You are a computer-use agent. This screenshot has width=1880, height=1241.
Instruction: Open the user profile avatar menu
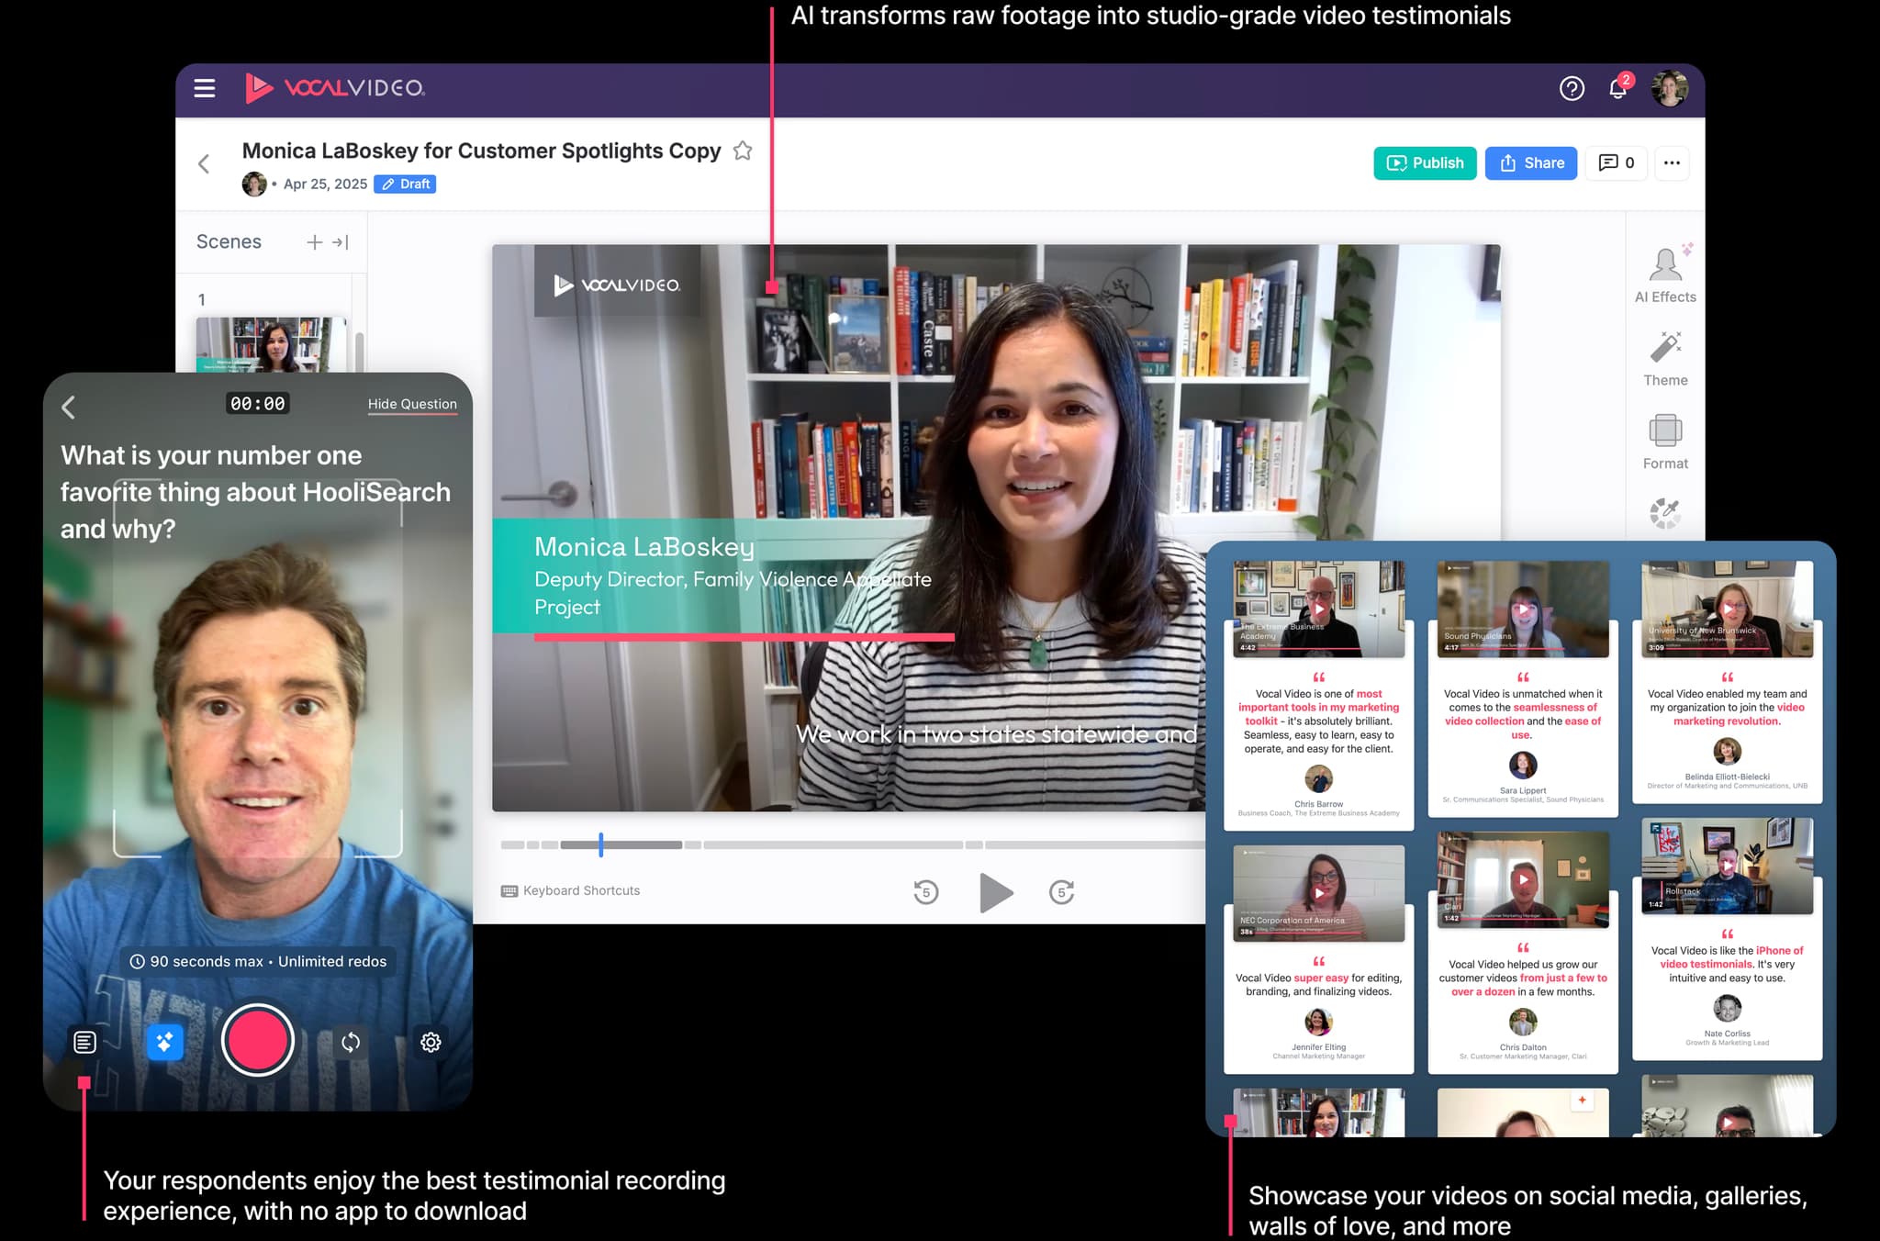[1669, 88]
